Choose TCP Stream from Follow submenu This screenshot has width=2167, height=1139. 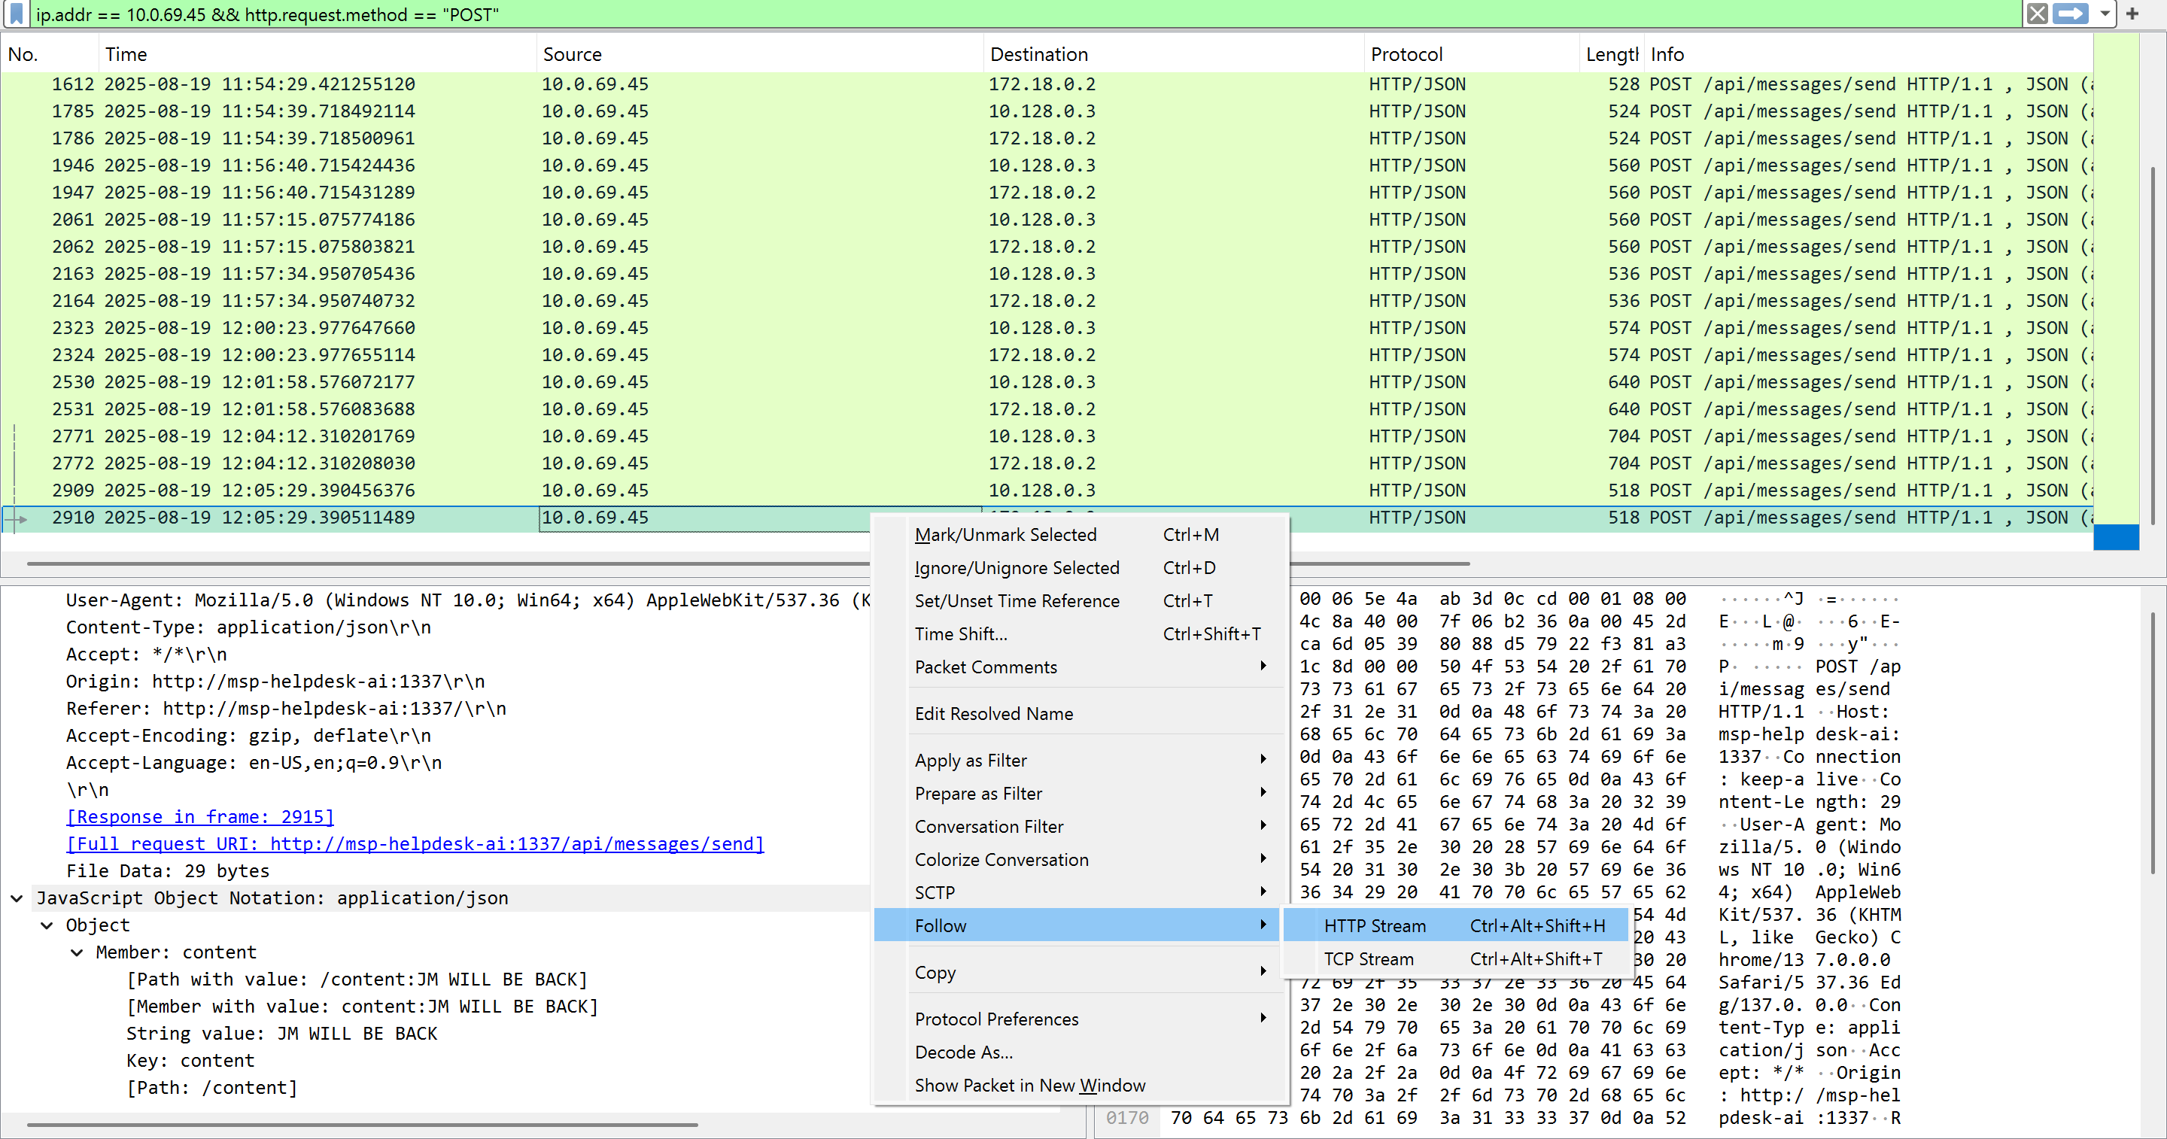point(1368,958)
